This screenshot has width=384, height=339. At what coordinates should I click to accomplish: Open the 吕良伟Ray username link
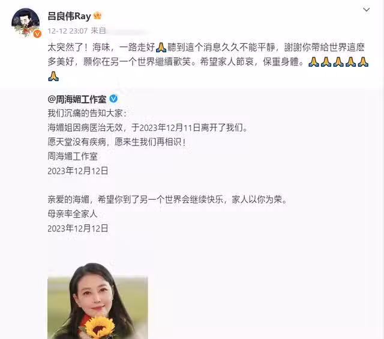[x=70, y=16]
